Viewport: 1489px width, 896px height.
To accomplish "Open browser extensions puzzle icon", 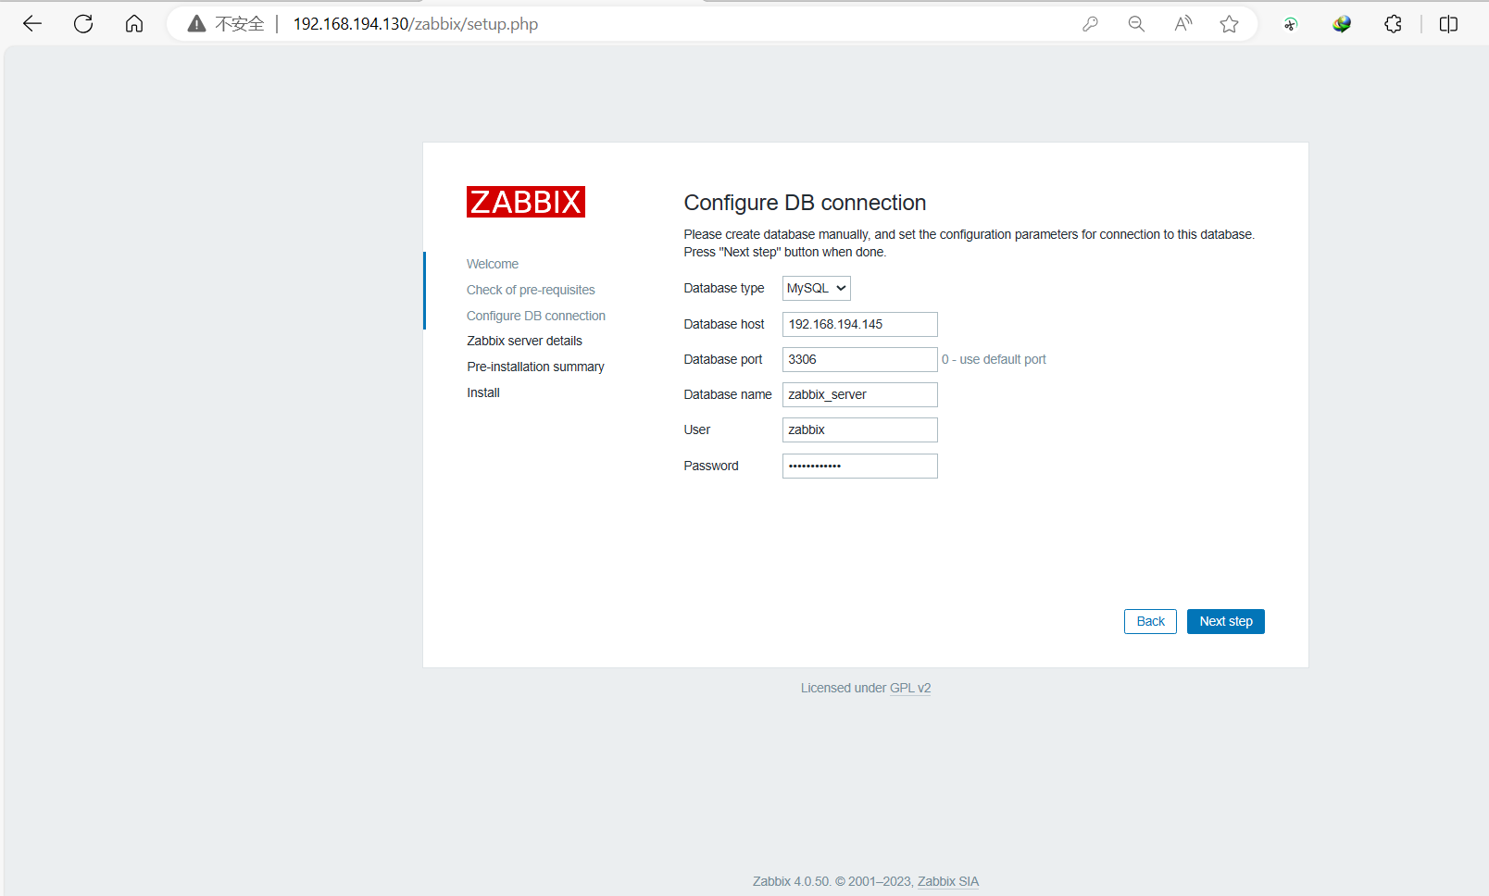I will point(1393,24).
